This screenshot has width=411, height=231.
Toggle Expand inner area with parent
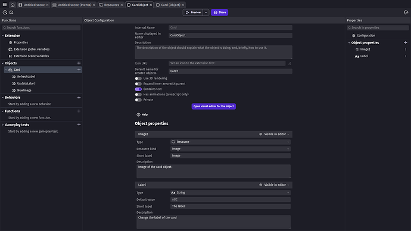tap(138, 84)
